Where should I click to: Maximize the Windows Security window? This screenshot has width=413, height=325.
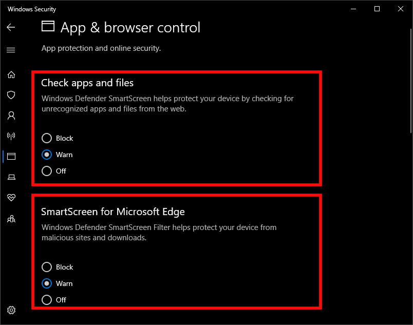click(x=377, y=9)
